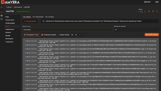Image resolution: width=161 pixels, height=91 pixels.
Task: Open 'Переменные' in sidebar
Action: click(10, 29)
